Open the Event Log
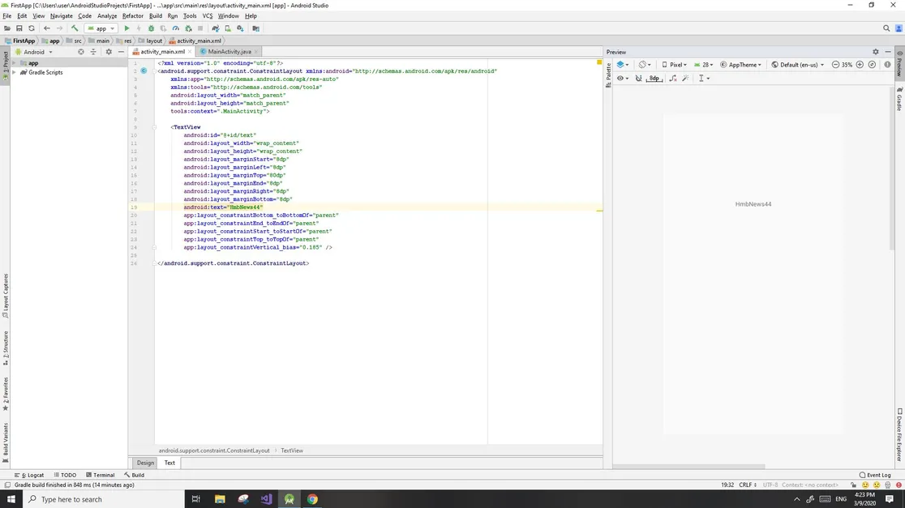Image resolution: width=905 pixels, height=508 pixels. coord(875,475)
